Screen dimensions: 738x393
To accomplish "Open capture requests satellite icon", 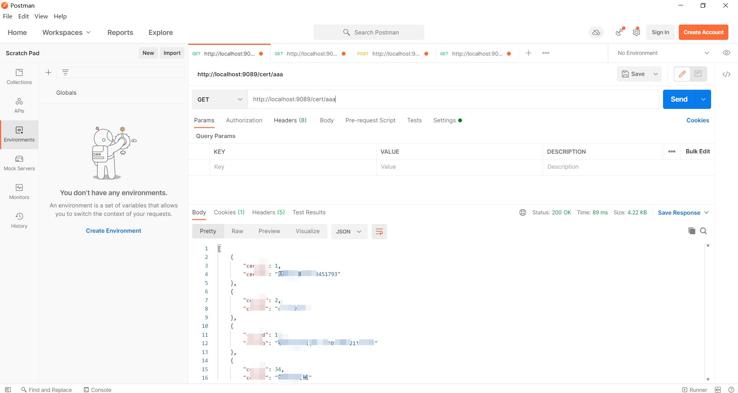I will tap(620, 32).
